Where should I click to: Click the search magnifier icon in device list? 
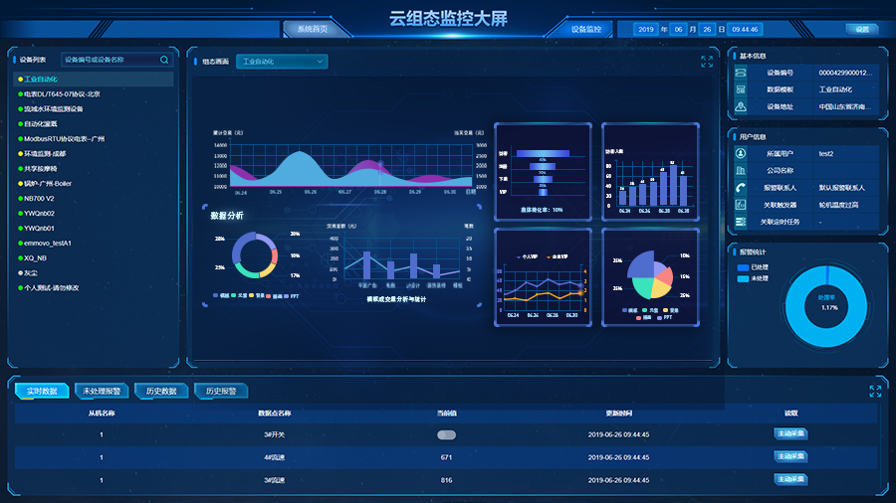click(165, 60)
